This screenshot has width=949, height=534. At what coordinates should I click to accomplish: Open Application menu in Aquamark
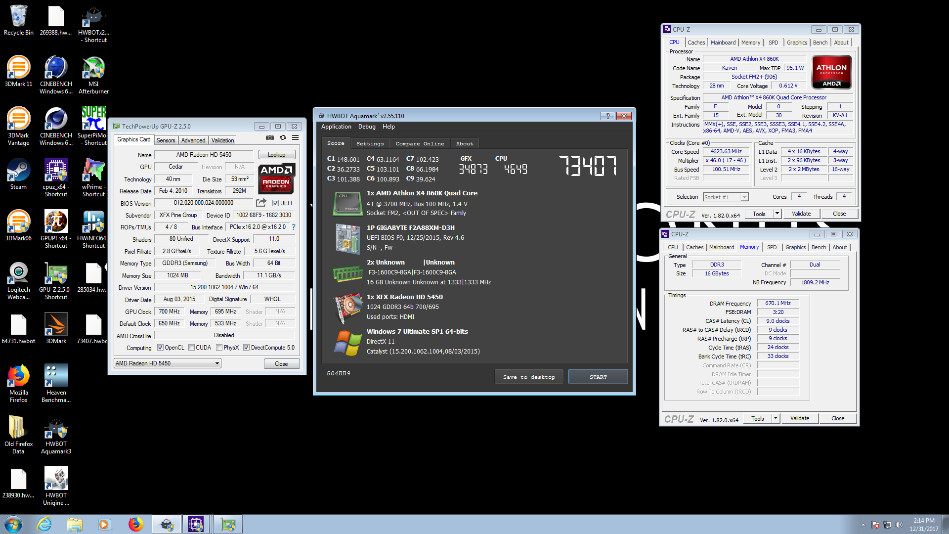tap(336, 127)
